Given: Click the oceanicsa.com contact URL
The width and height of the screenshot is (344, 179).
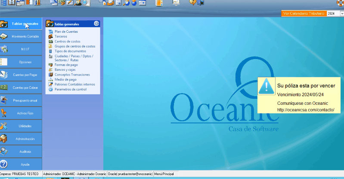Looking at the screenshot, I should coord(306,110).
